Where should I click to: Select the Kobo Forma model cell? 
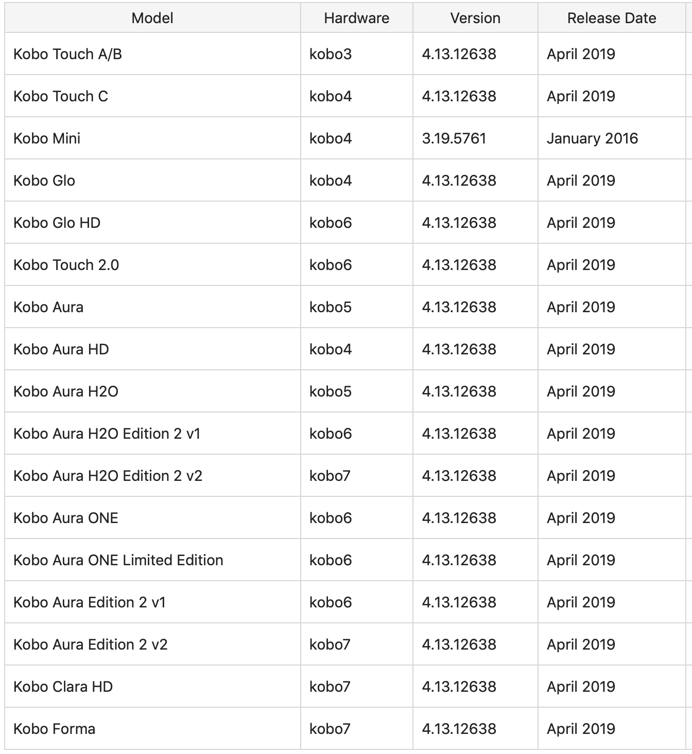tap(152, 729)
